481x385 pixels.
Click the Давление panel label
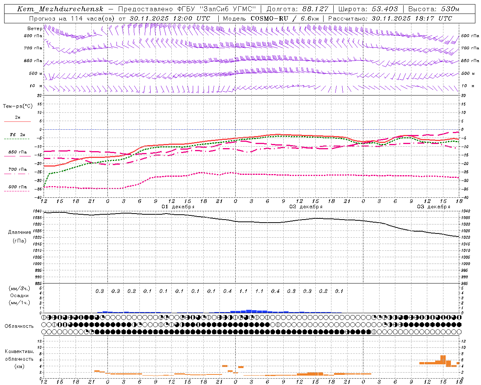point(20,232)
